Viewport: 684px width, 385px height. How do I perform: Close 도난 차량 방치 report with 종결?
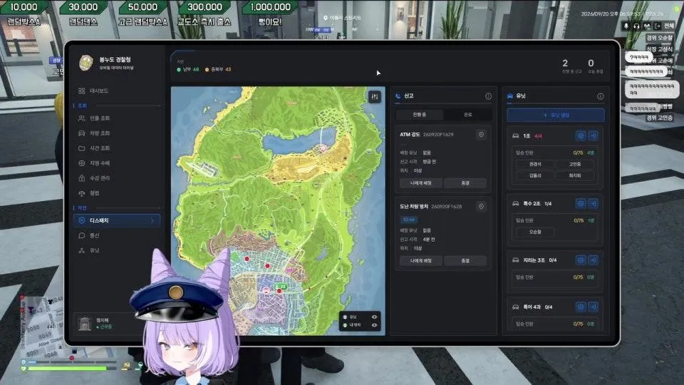point(465,261)
